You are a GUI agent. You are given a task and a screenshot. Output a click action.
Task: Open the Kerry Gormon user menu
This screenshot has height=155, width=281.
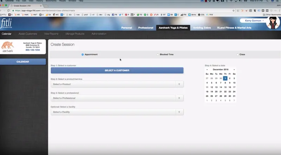pos(253,21)
